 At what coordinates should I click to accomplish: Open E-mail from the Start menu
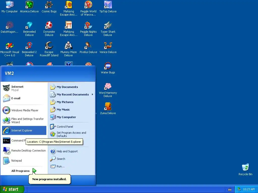pyautogui.click(x=24, y=98)
